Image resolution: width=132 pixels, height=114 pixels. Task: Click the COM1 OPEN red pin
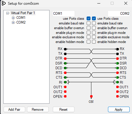click(65, 96)
